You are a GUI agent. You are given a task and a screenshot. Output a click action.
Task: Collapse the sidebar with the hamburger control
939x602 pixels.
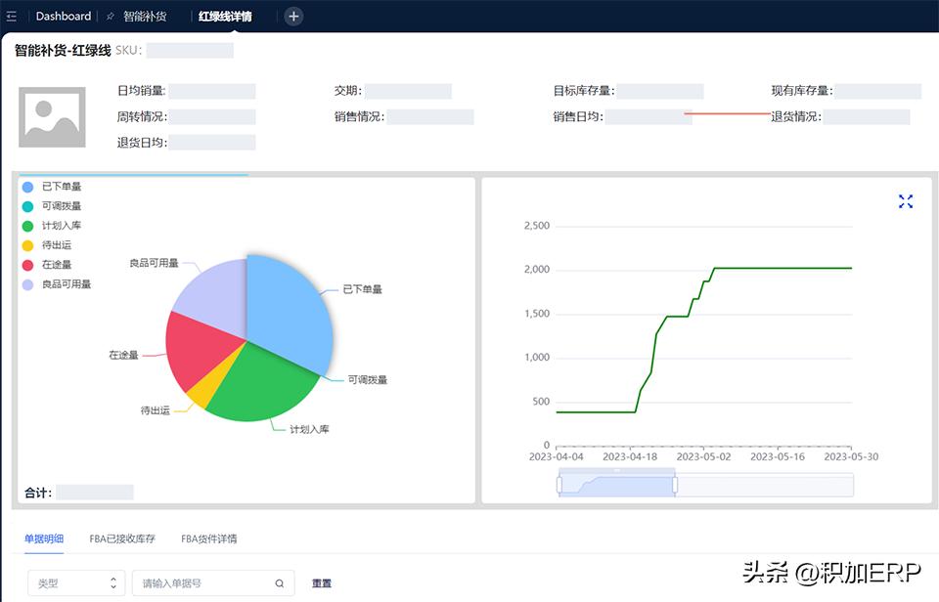[x=13, y=16]
